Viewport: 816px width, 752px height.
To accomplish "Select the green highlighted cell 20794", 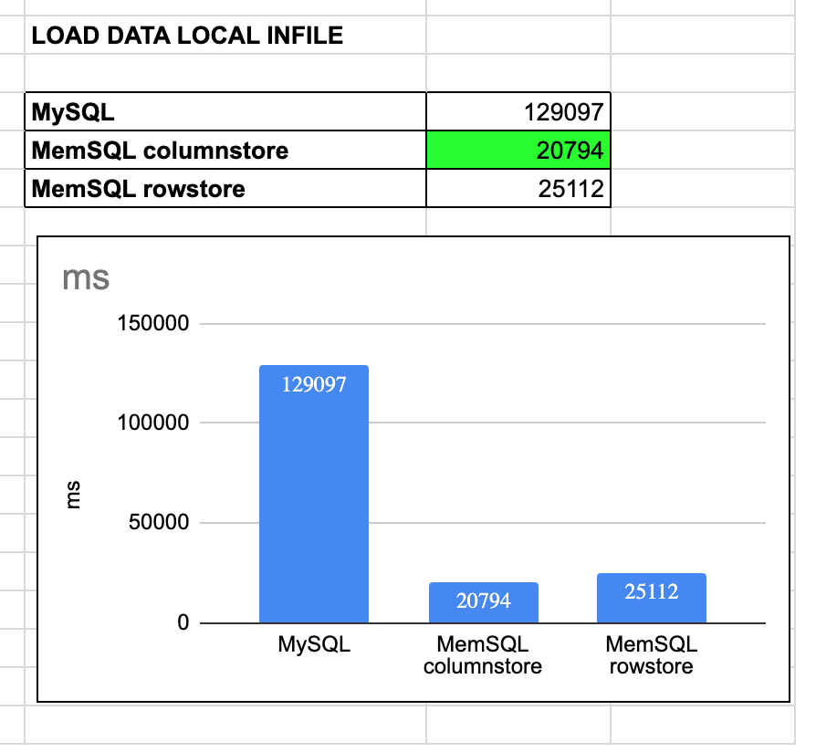I will 518,151.
